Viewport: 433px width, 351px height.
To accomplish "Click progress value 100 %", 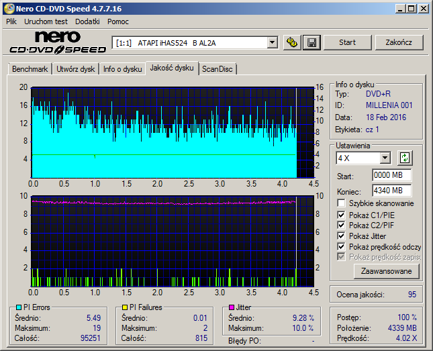I will tap(407, 317).
